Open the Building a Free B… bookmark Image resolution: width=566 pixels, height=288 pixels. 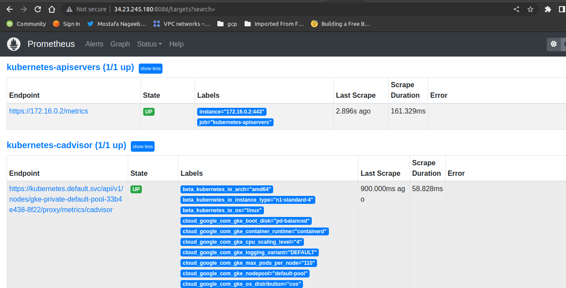click(340, 24)
